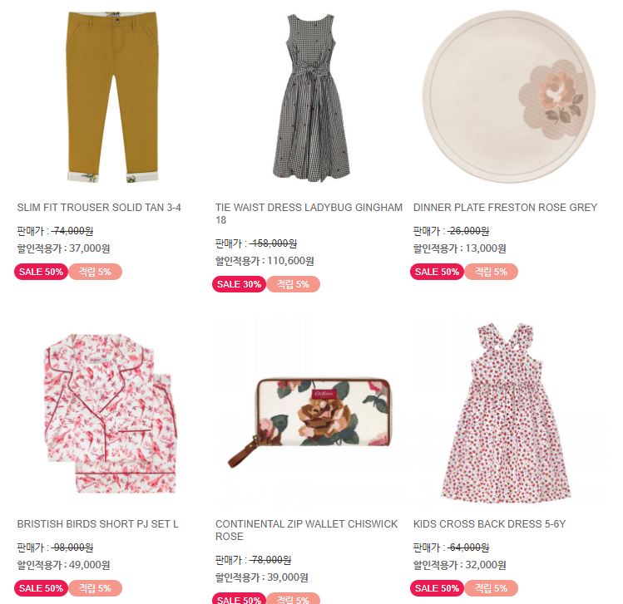This screenshot has width=623, height=604.
Task: Open CONTINENTAL ZIP WALLET CHISWICK ROSE link
Action: click(x=306, y=530)
